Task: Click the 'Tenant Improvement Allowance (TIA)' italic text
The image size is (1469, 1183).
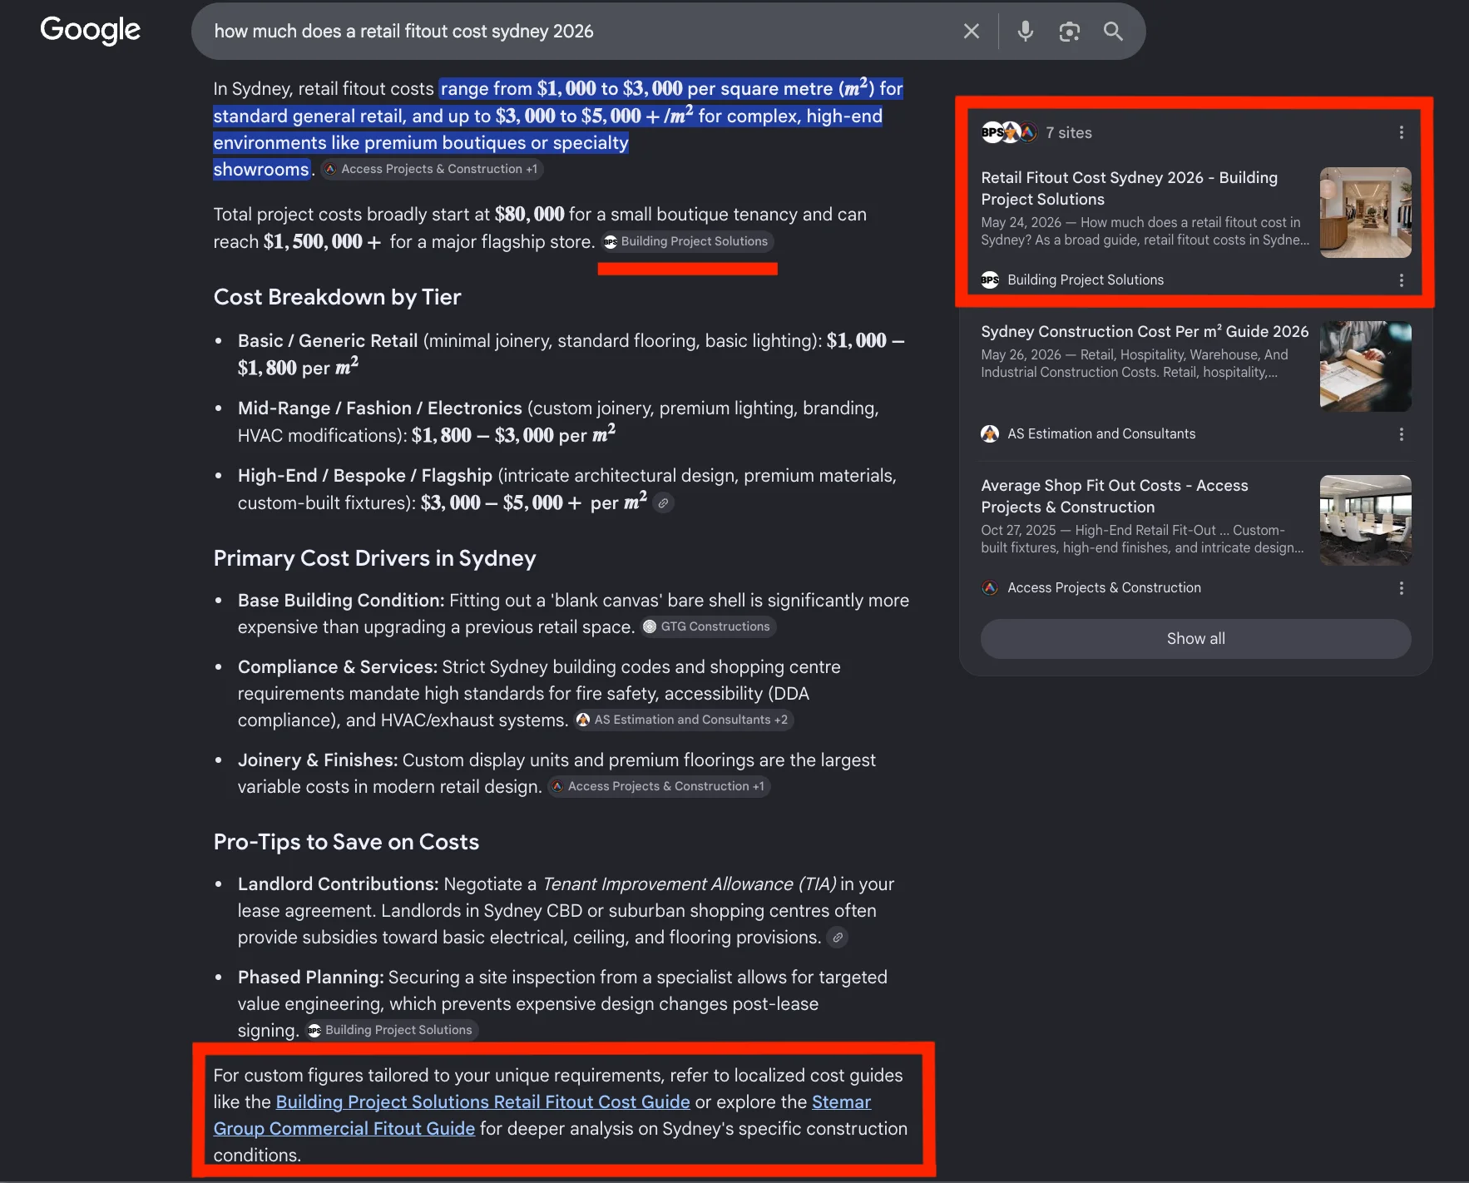Action: (x=689, y=884)
